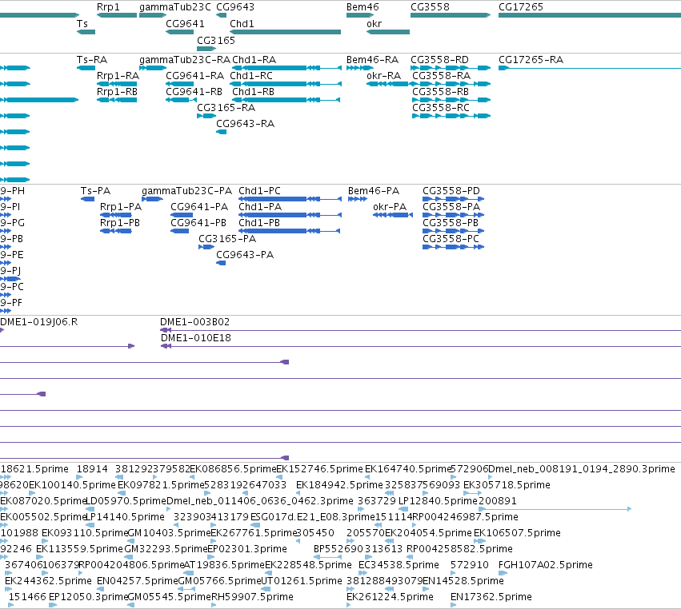681x609 pixels.
Task: Click the okr gene label
Action: click(x=374, y=24)
